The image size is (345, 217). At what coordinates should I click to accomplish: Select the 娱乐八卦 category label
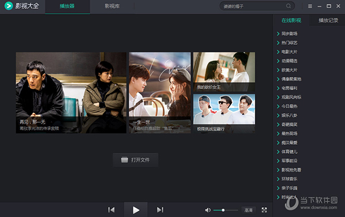289,115
